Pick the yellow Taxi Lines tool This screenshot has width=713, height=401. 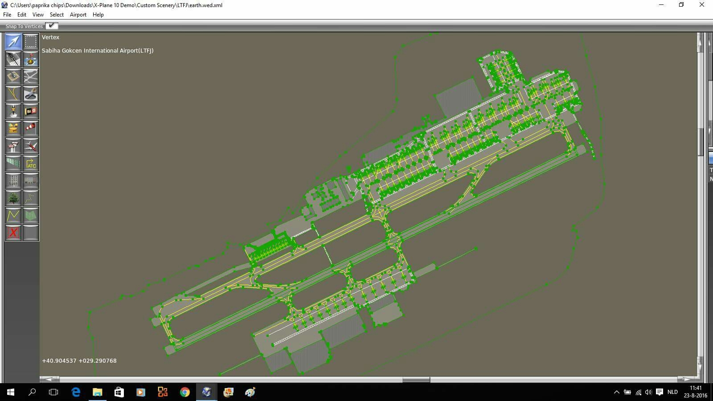(13, 94)
